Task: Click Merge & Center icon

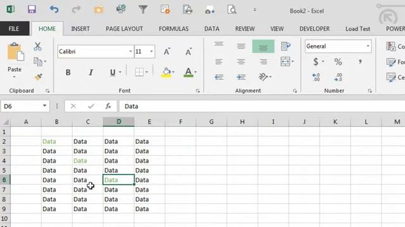Action: (x=285, y=62)
